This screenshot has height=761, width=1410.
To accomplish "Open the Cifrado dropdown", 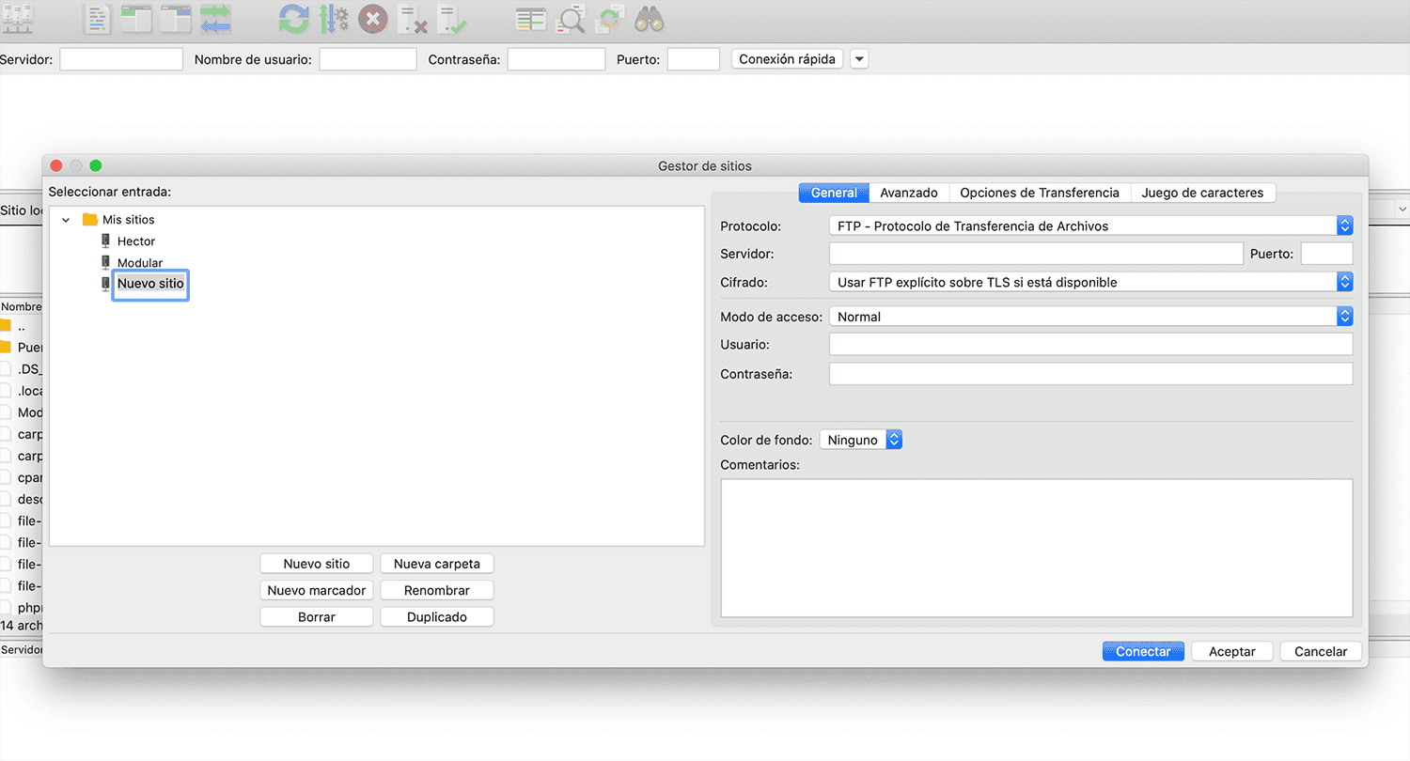I will (x=1090, y=282).
